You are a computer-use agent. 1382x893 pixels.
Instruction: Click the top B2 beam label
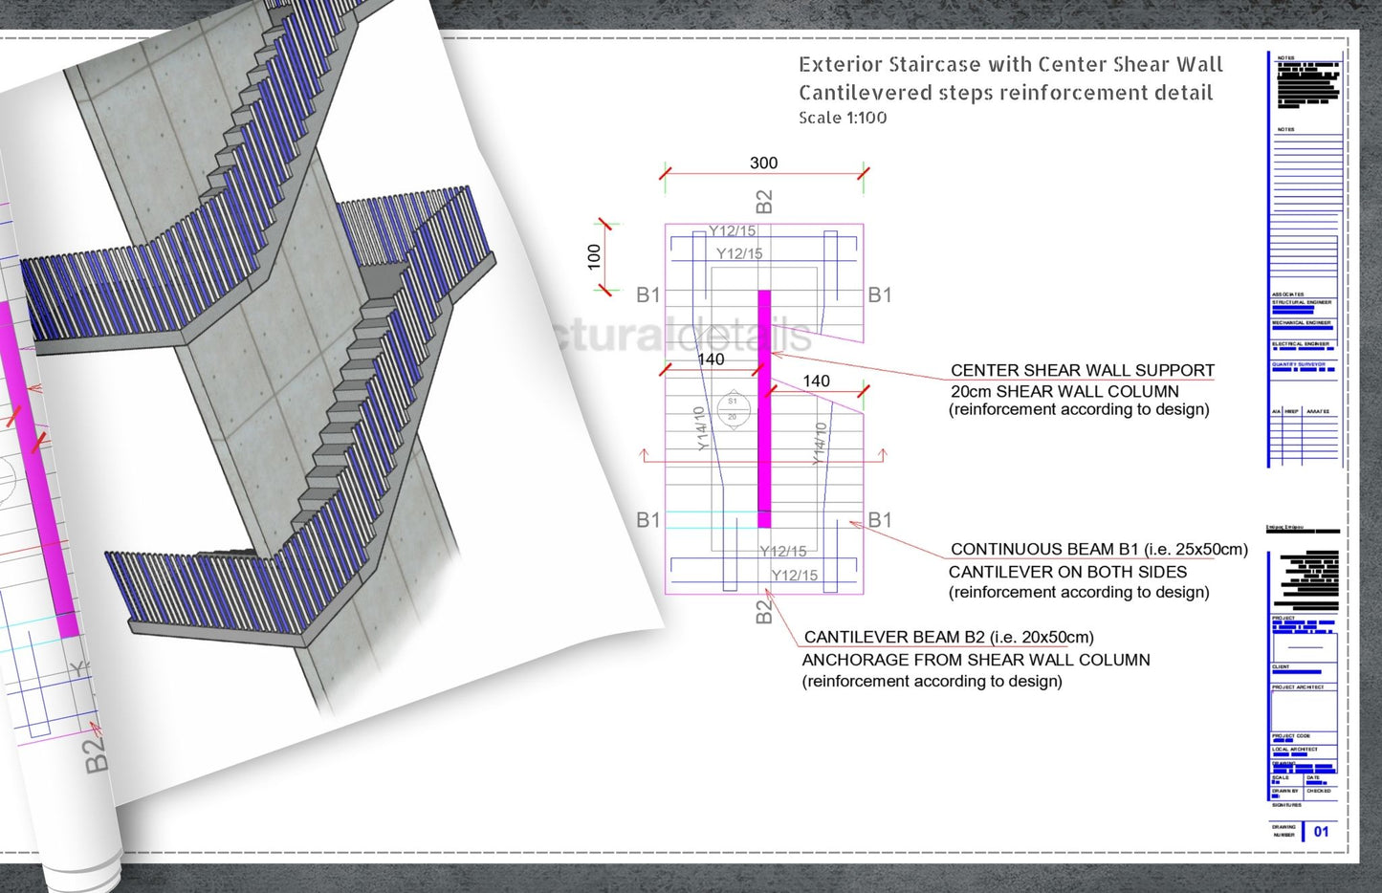click(763, 202)
